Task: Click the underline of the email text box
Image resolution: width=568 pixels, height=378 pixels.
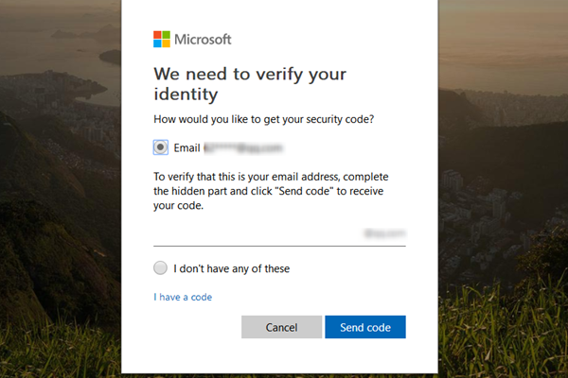Action: click(279, 246)
